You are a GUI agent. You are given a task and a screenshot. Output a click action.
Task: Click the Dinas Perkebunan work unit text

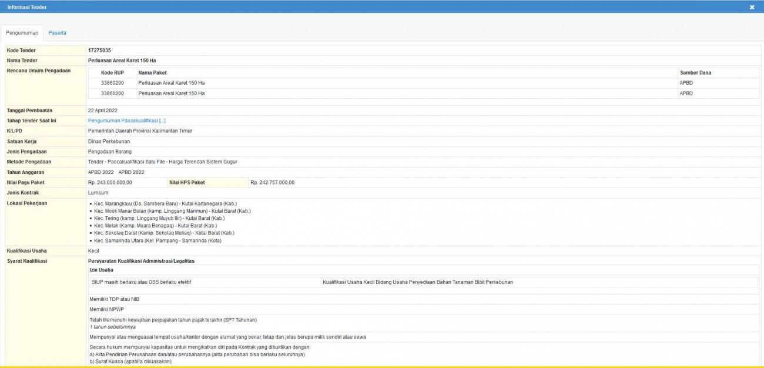[109, 141]
